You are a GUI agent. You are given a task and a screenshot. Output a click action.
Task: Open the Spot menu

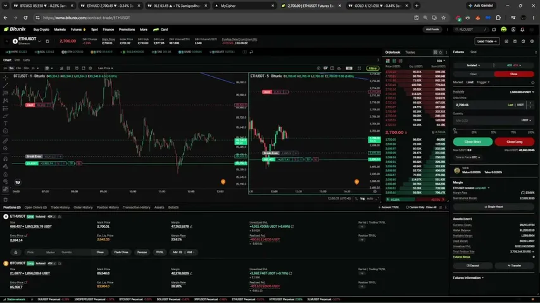point(94,30)
